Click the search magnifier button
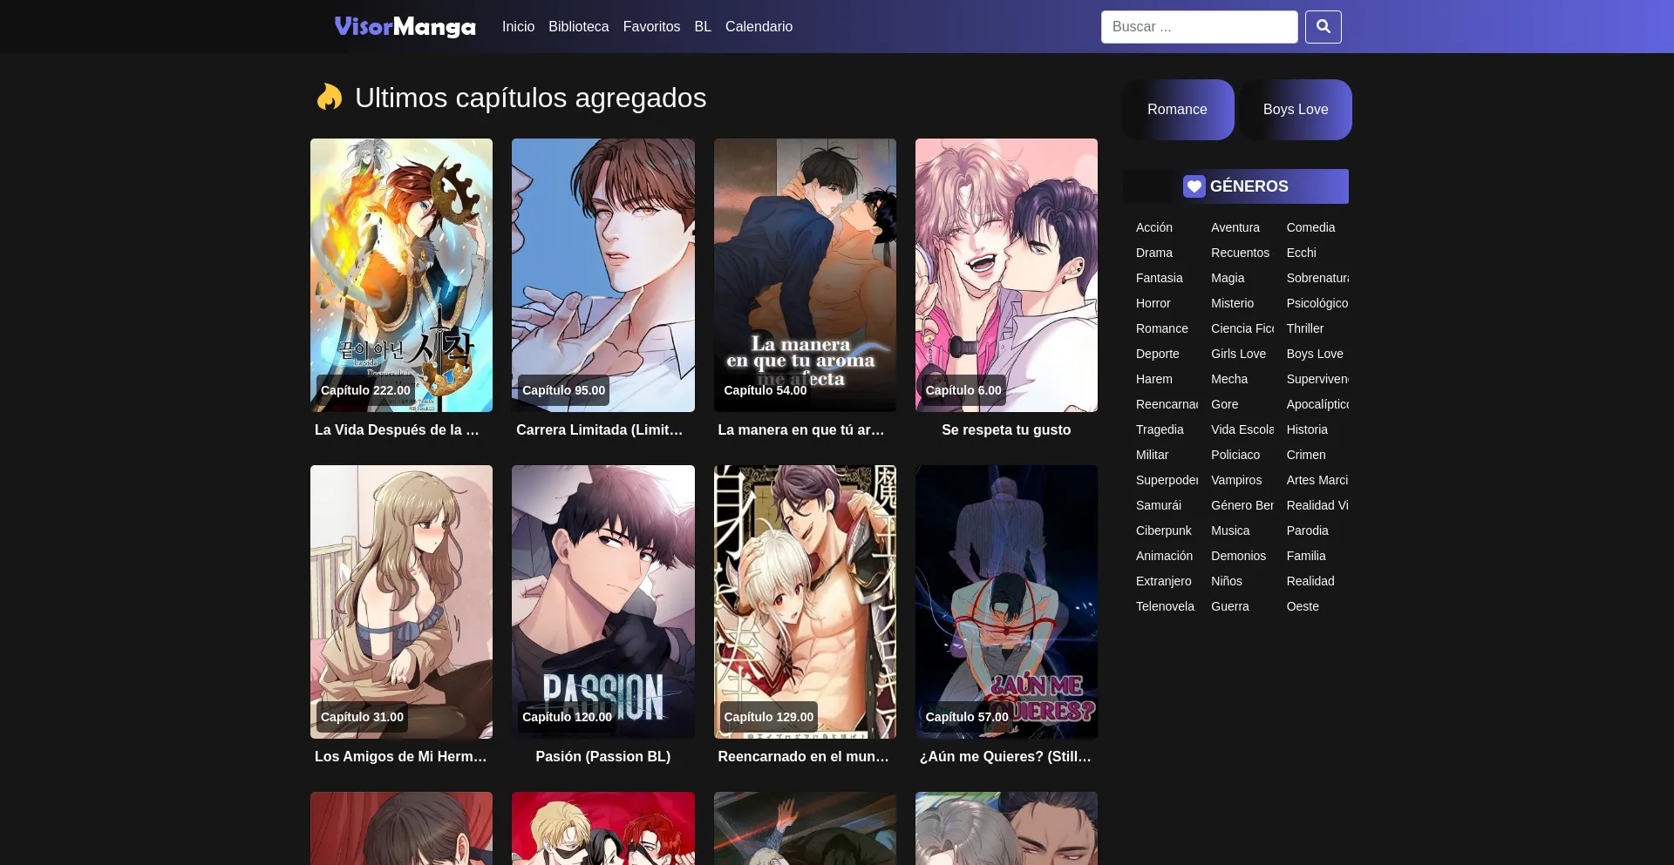Image resolution: width=1674 pixels, height=865 pixels. click(1323, 27)
